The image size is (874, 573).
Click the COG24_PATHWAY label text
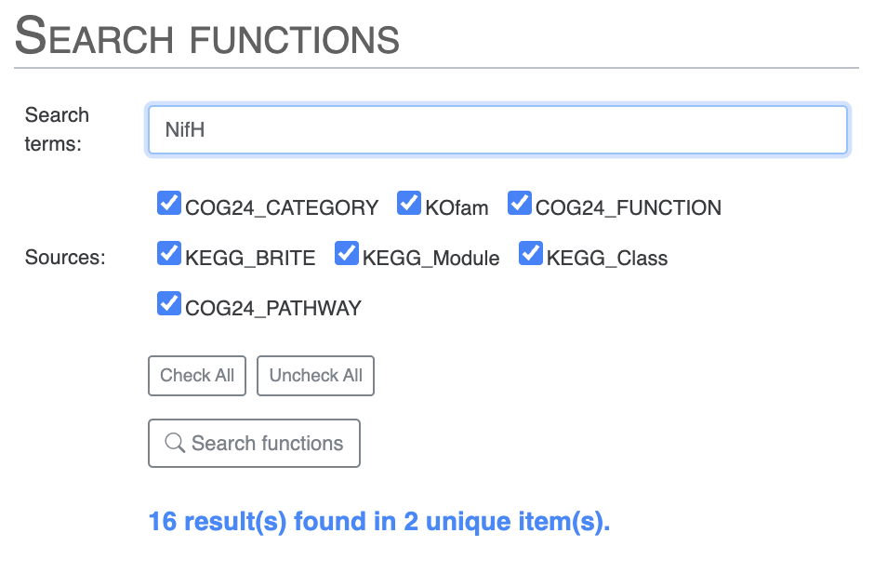pyautogui.click(x=273, y=308)
